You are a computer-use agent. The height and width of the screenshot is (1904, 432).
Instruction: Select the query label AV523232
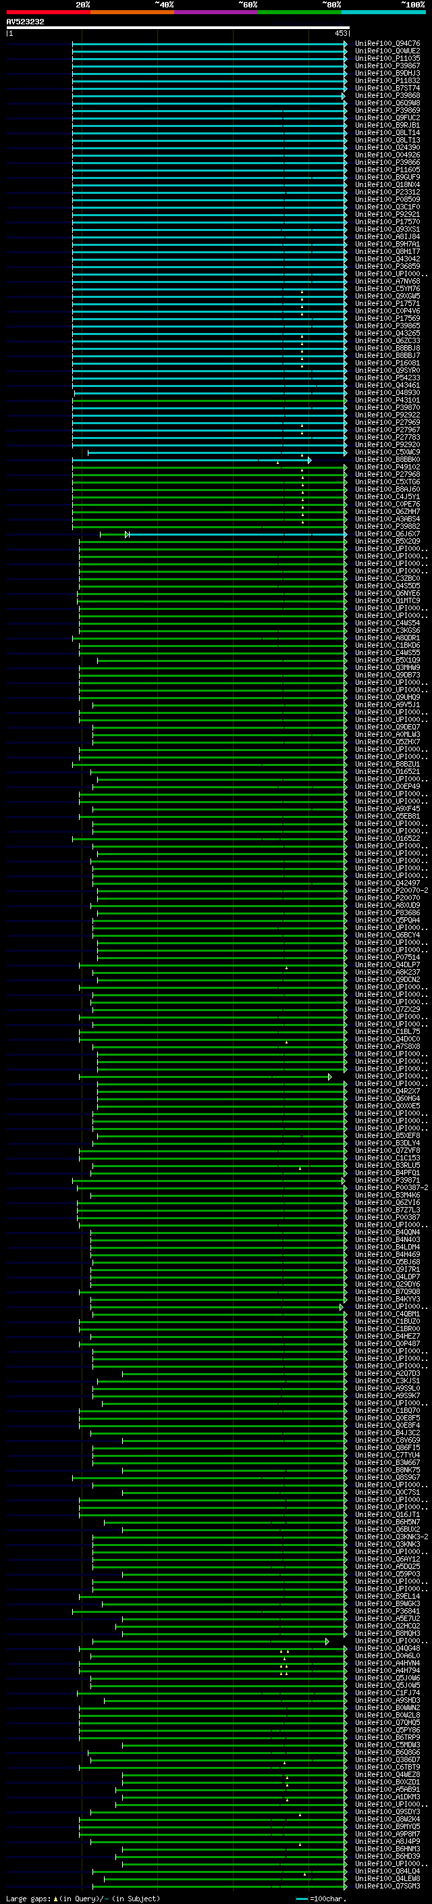tap(25, 22)
